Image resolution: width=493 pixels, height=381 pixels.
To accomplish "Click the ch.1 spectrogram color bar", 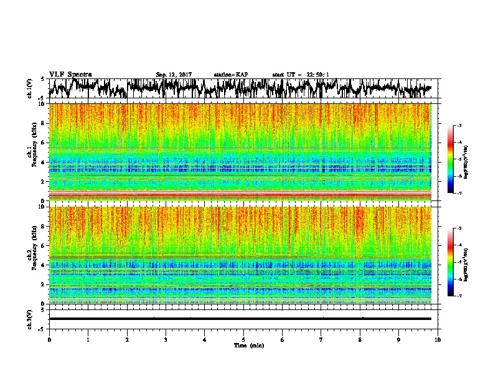I will 451,159.
